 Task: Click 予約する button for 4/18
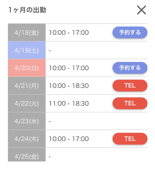coord(130,32)
